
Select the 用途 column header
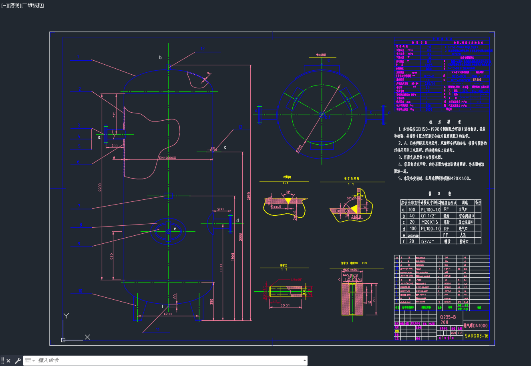465,203
